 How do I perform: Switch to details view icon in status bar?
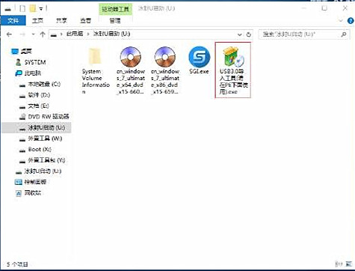339,264
